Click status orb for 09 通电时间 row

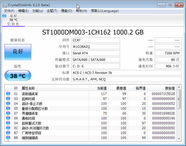pos(8,118)
